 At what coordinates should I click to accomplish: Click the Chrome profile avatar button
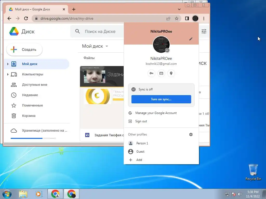(x=195, y=18)
